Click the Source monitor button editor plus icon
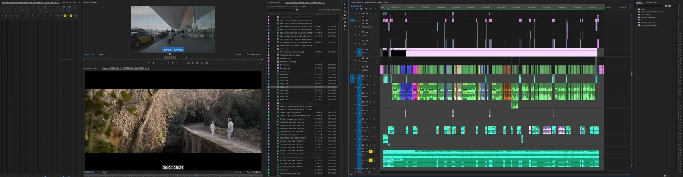Screen dimensions: 683x177 [260, 63]
